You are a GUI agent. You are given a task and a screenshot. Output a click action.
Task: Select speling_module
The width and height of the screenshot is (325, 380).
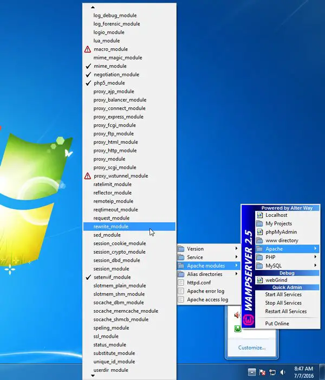(129, 328)
